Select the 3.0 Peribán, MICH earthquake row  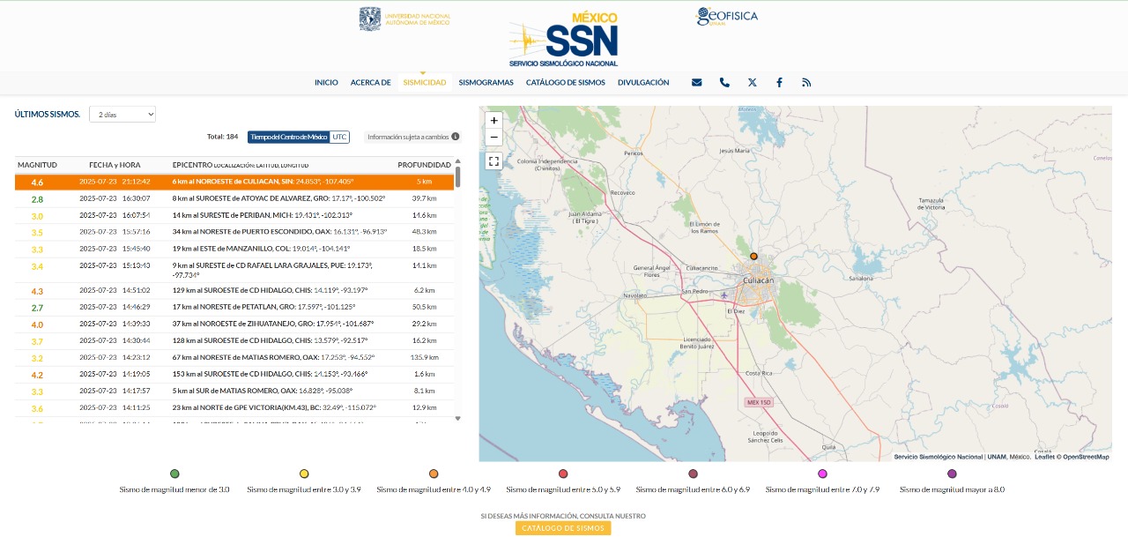tap(234, 215)
